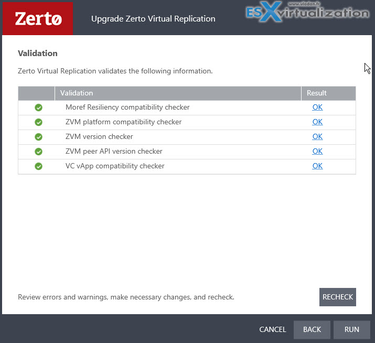Click green check icon for Moref Resiliency checker

click(38, 108)
